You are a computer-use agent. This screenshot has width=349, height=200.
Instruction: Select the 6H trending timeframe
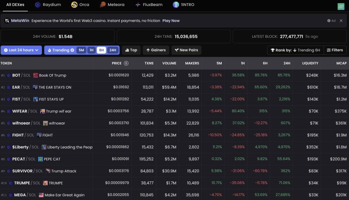(101, 50)
